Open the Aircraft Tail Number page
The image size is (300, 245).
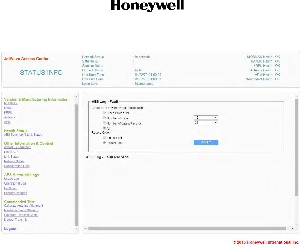[17, 147]
